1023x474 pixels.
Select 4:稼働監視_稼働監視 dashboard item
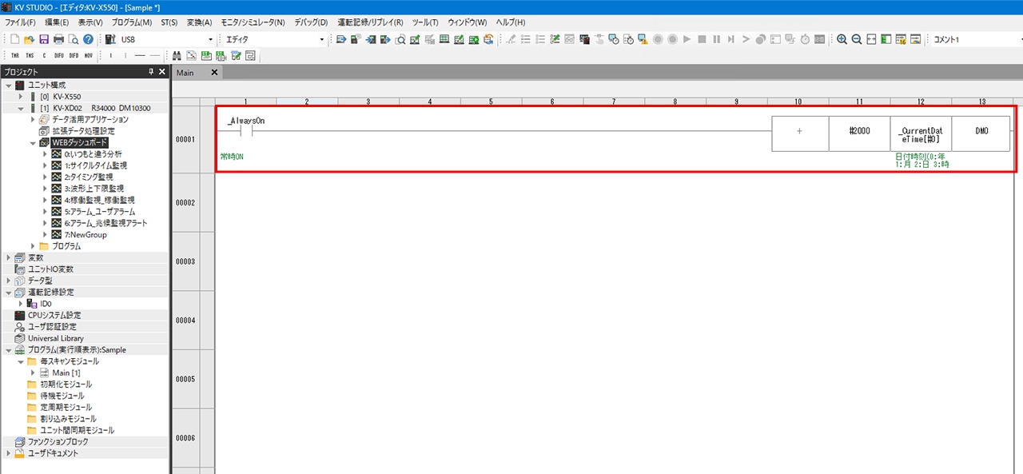coord(99,200)
